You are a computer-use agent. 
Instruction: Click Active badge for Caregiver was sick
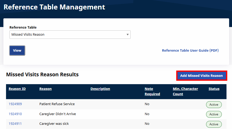point(214,124)
